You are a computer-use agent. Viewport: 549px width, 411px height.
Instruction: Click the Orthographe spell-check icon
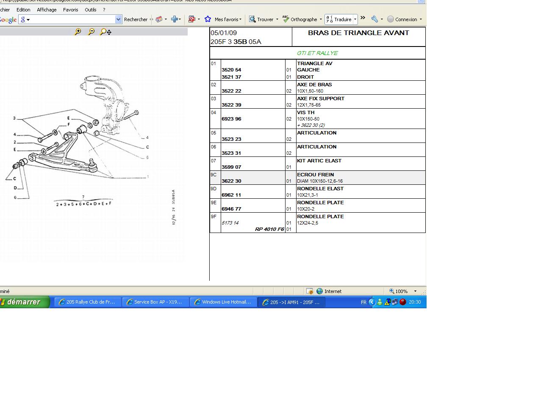[x=286, y=19]
